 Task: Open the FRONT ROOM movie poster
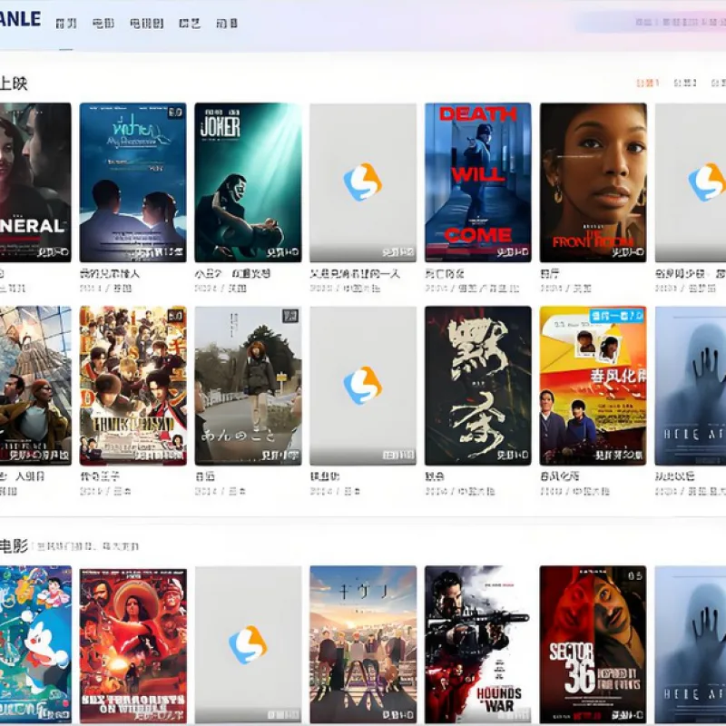click(x=593, y=182)
